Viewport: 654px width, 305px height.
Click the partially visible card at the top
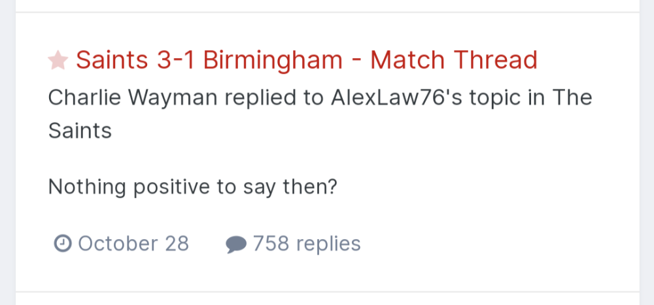[x=327, y=5]
